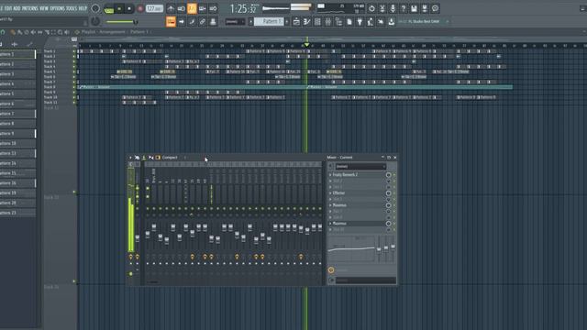Mute Track 8 in the playlist

tap(74, 87)
